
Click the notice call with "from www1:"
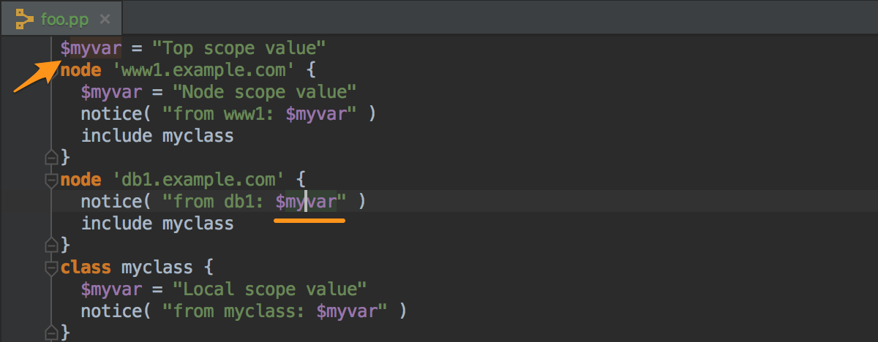228,114
